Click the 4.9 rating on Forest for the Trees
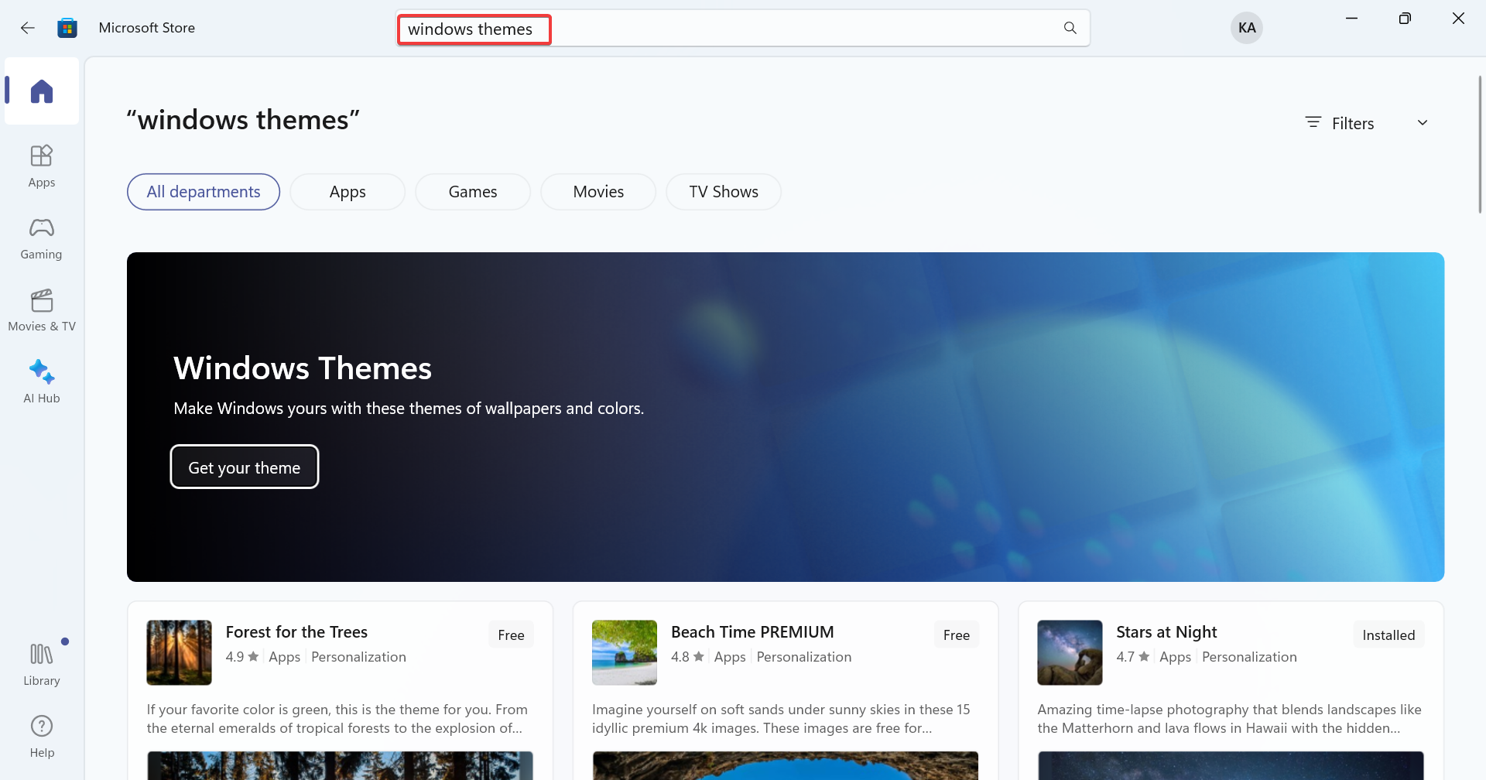This screenshot has height=780, width=1486. coord(241,657)
